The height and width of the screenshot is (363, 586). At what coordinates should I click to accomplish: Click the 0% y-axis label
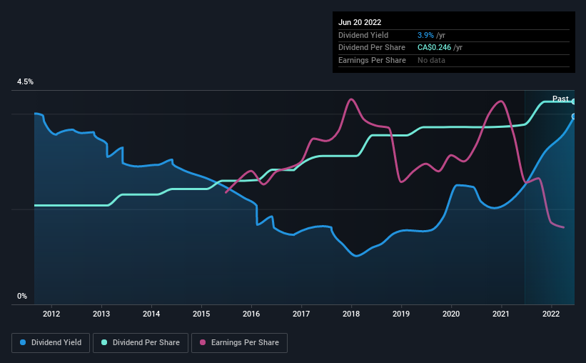(22, 296)
